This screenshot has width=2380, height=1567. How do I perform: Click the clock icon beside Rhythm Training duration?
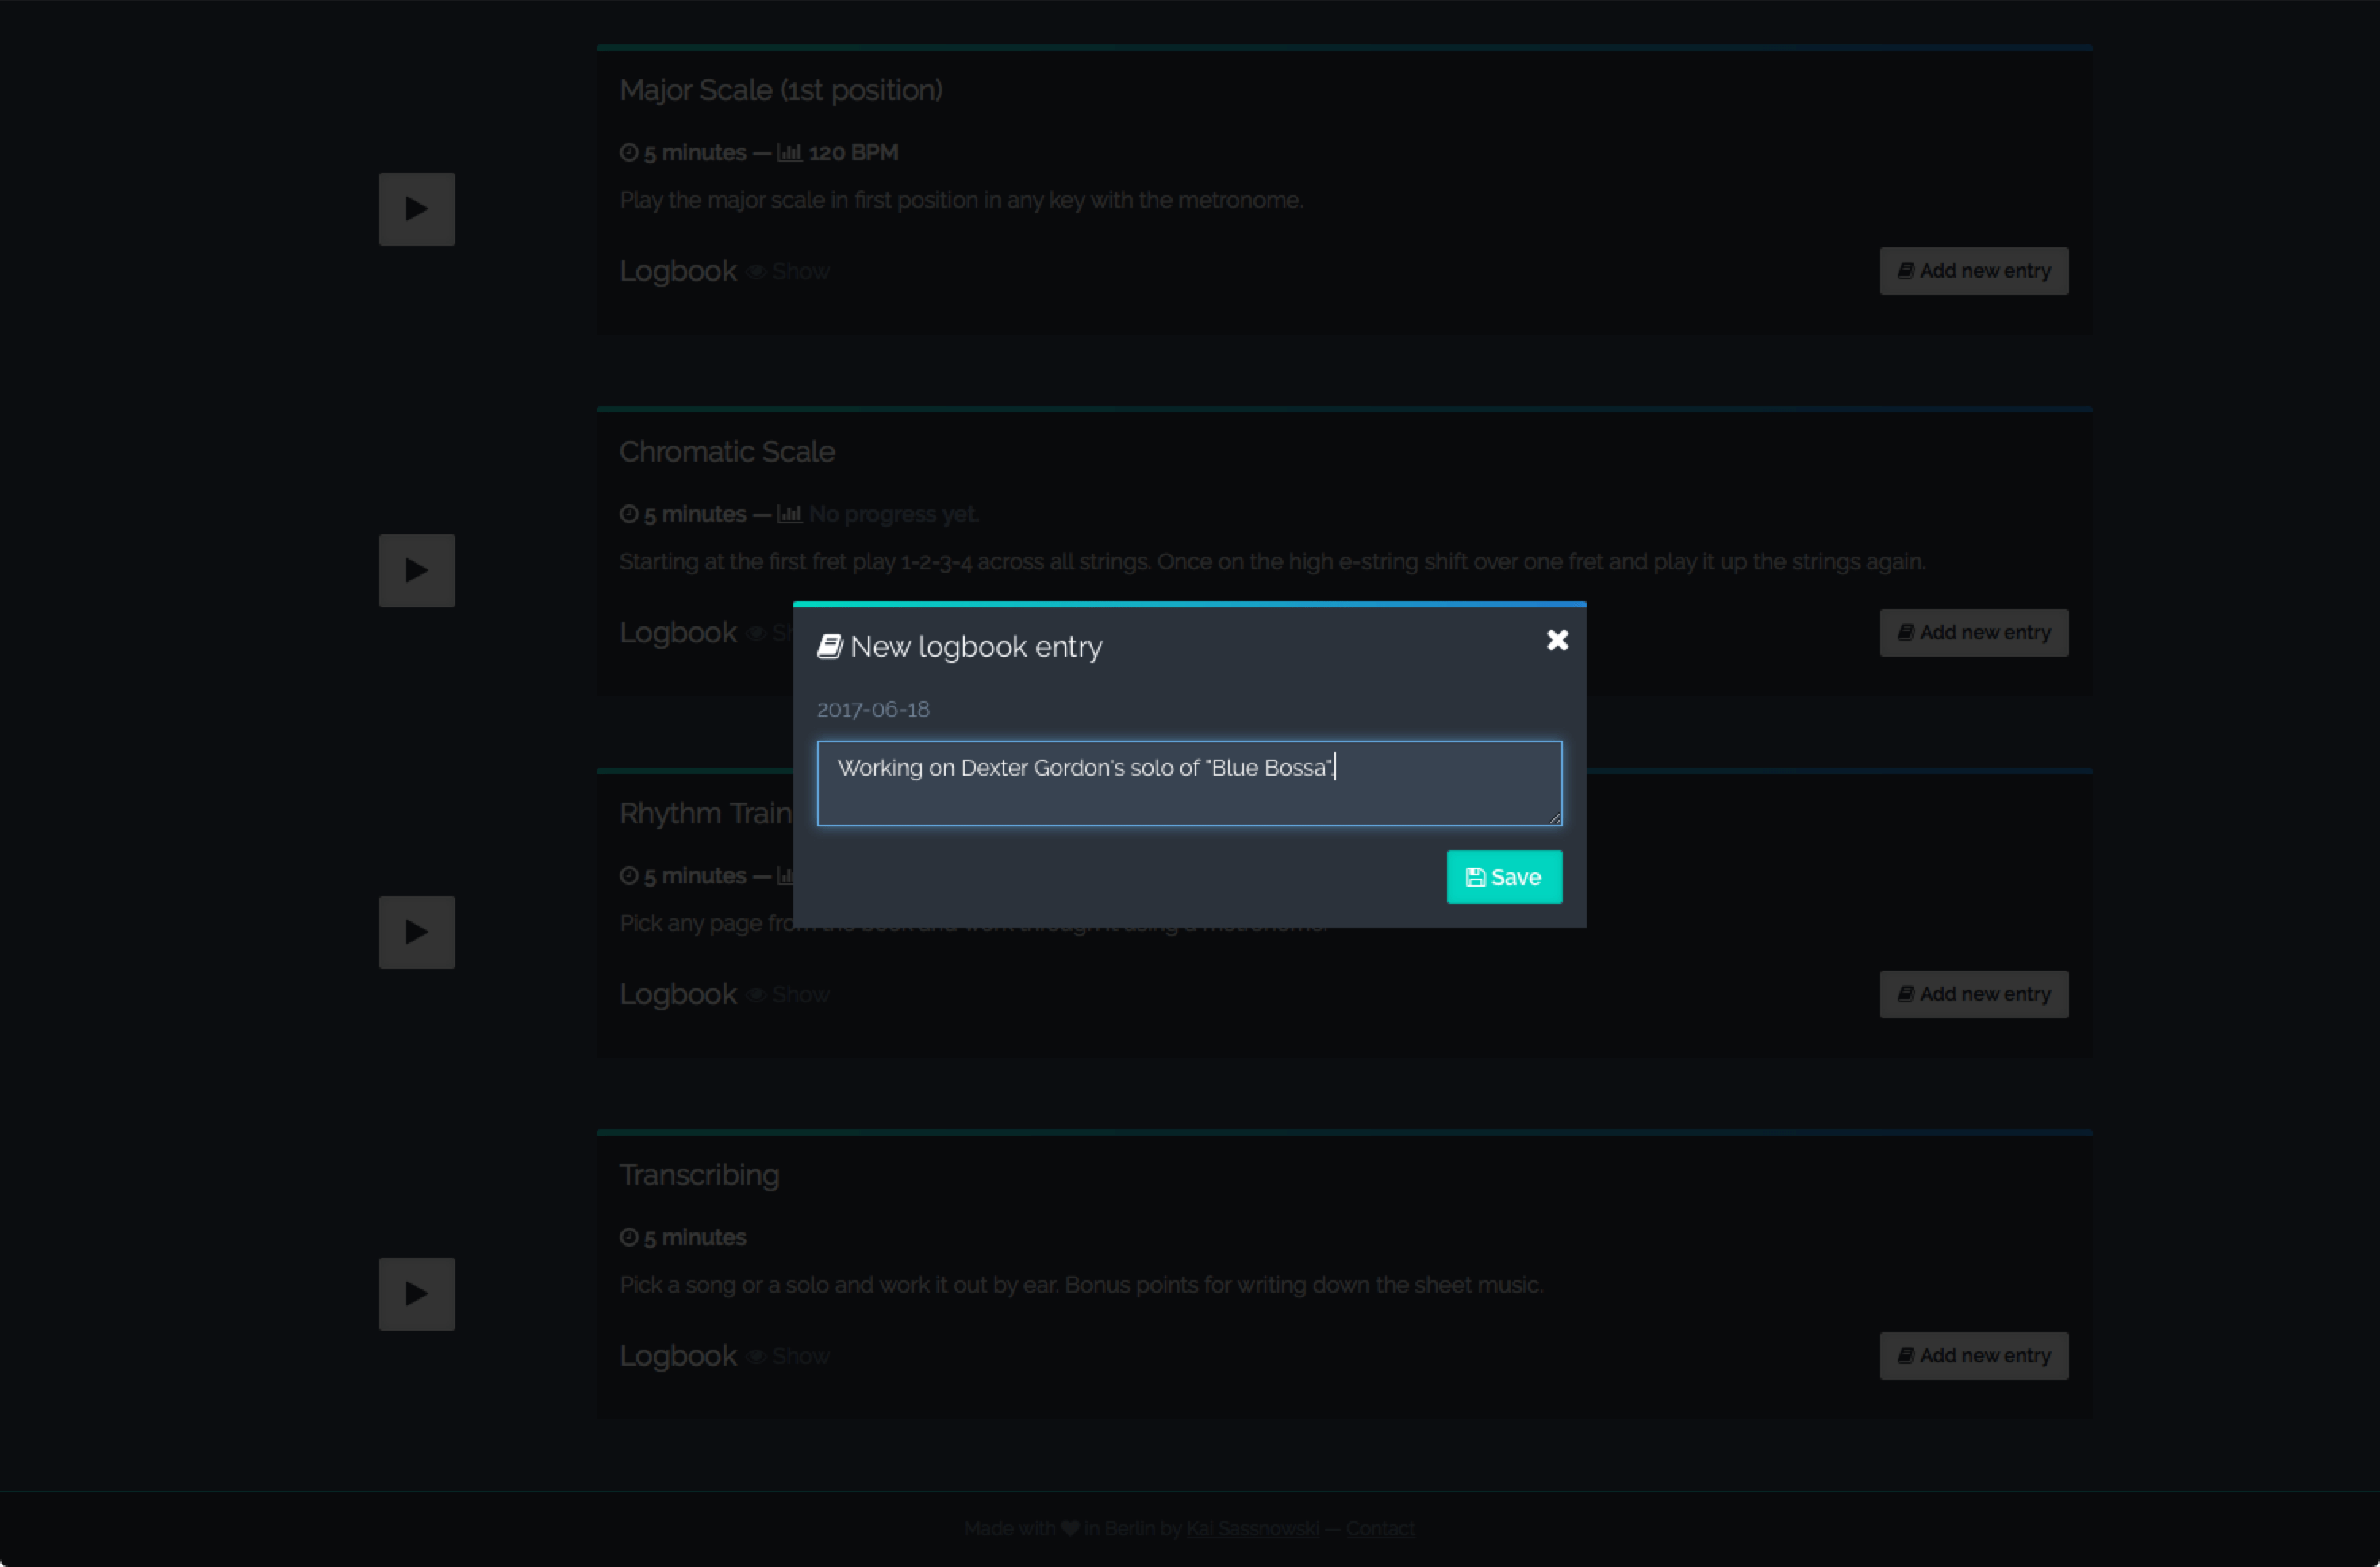629,875
